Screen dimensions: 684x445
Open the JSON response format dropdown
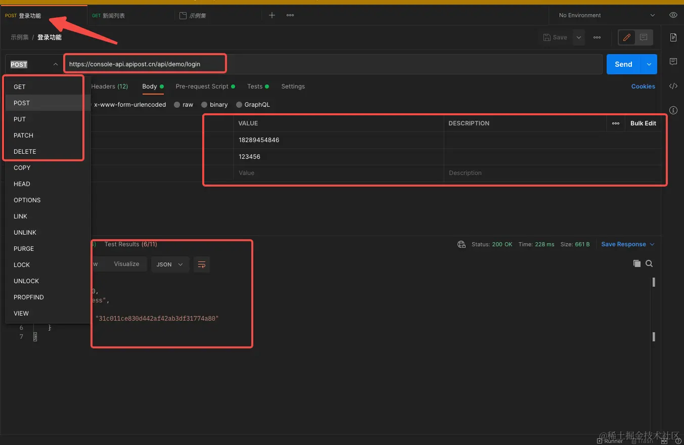coord(170,264)
